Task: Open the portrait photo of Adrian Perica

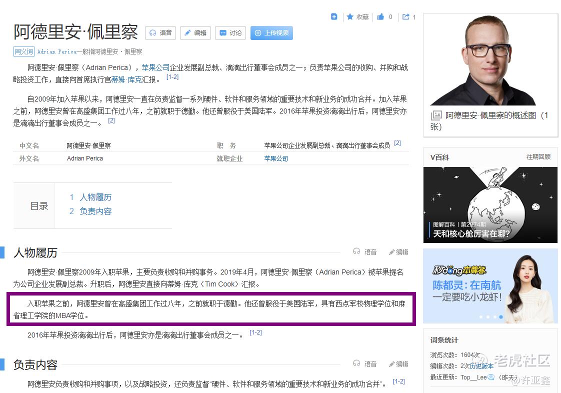Action: (x=483, y=61)
